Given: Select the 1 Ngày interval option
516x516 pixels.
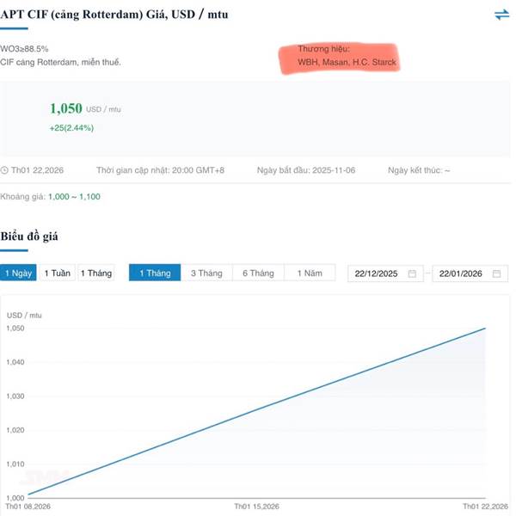Looking at the screenshot, I should click(19, 273).
